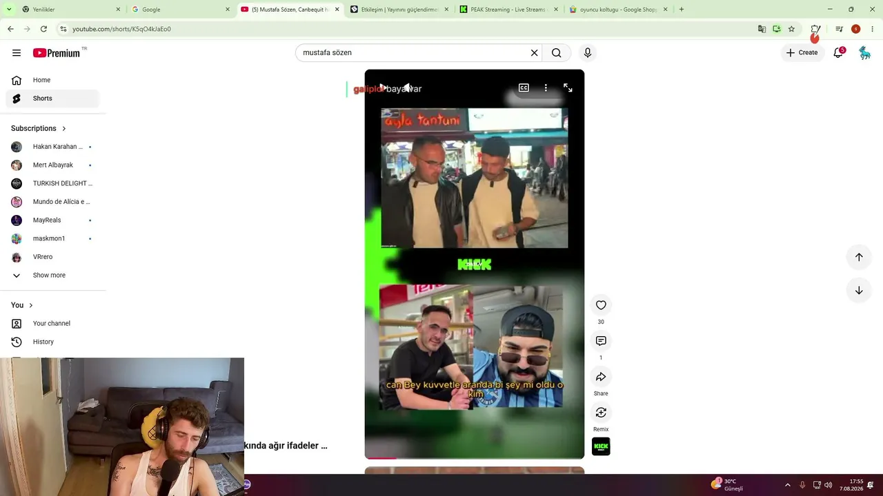Go to previous Short with up arrow

coord(859,257)
